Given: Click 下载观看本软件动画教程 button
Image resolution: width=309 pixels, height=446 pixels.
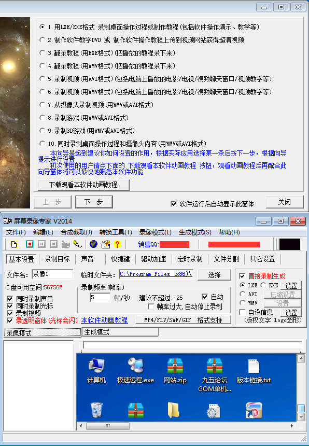Looking at the screenshot, I should point(83,185).
